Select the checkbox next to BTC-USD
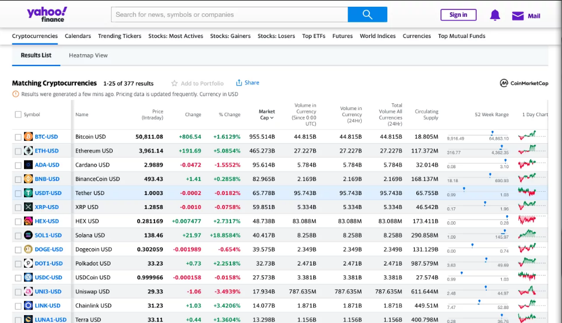This screenshot has height=323, width=562. [17, 136]
